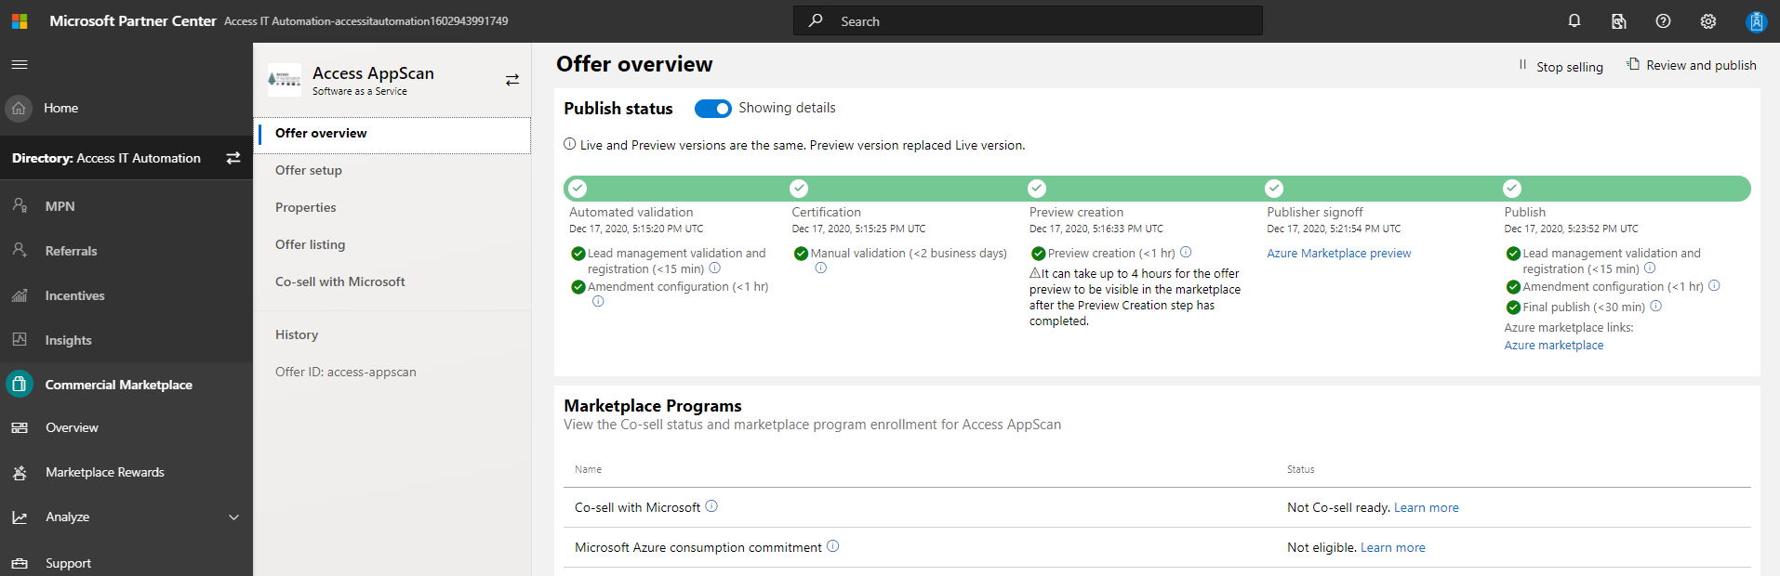Open the help question mark icon

[x=1664, y=20]
